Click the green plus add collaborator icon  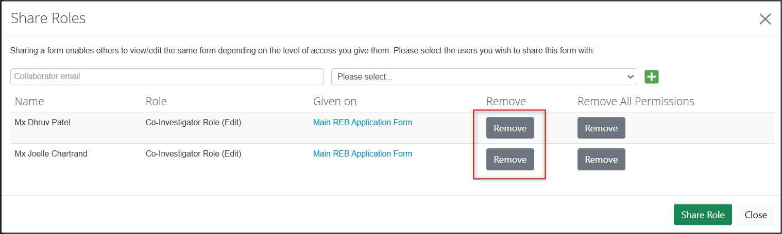[x=652, y=76]
